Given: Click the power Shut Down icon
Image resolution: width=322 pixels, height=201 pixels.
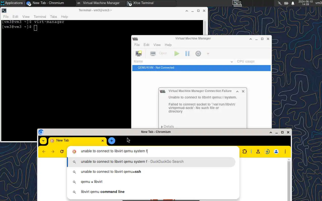Looking at the screenshot, I should (198, 54).
